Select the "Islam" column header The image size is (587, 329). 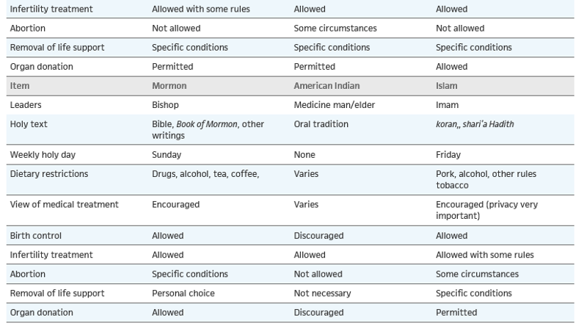point(447,86)
